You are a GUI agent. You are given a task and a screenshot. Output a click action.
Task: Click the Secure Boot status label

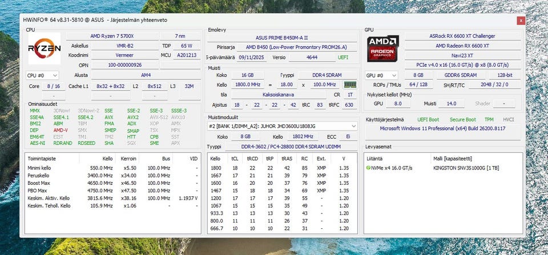point(463,119)
